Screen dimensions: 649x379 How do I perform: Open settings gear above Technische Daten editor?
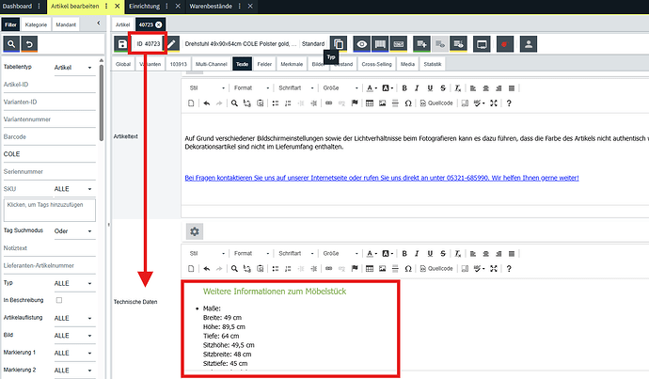click(195, 231)
